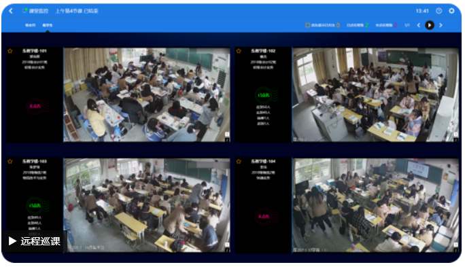Favorite classroom 102 with the star icon
This screenshot has height=267, width=465.
(239, 51)
